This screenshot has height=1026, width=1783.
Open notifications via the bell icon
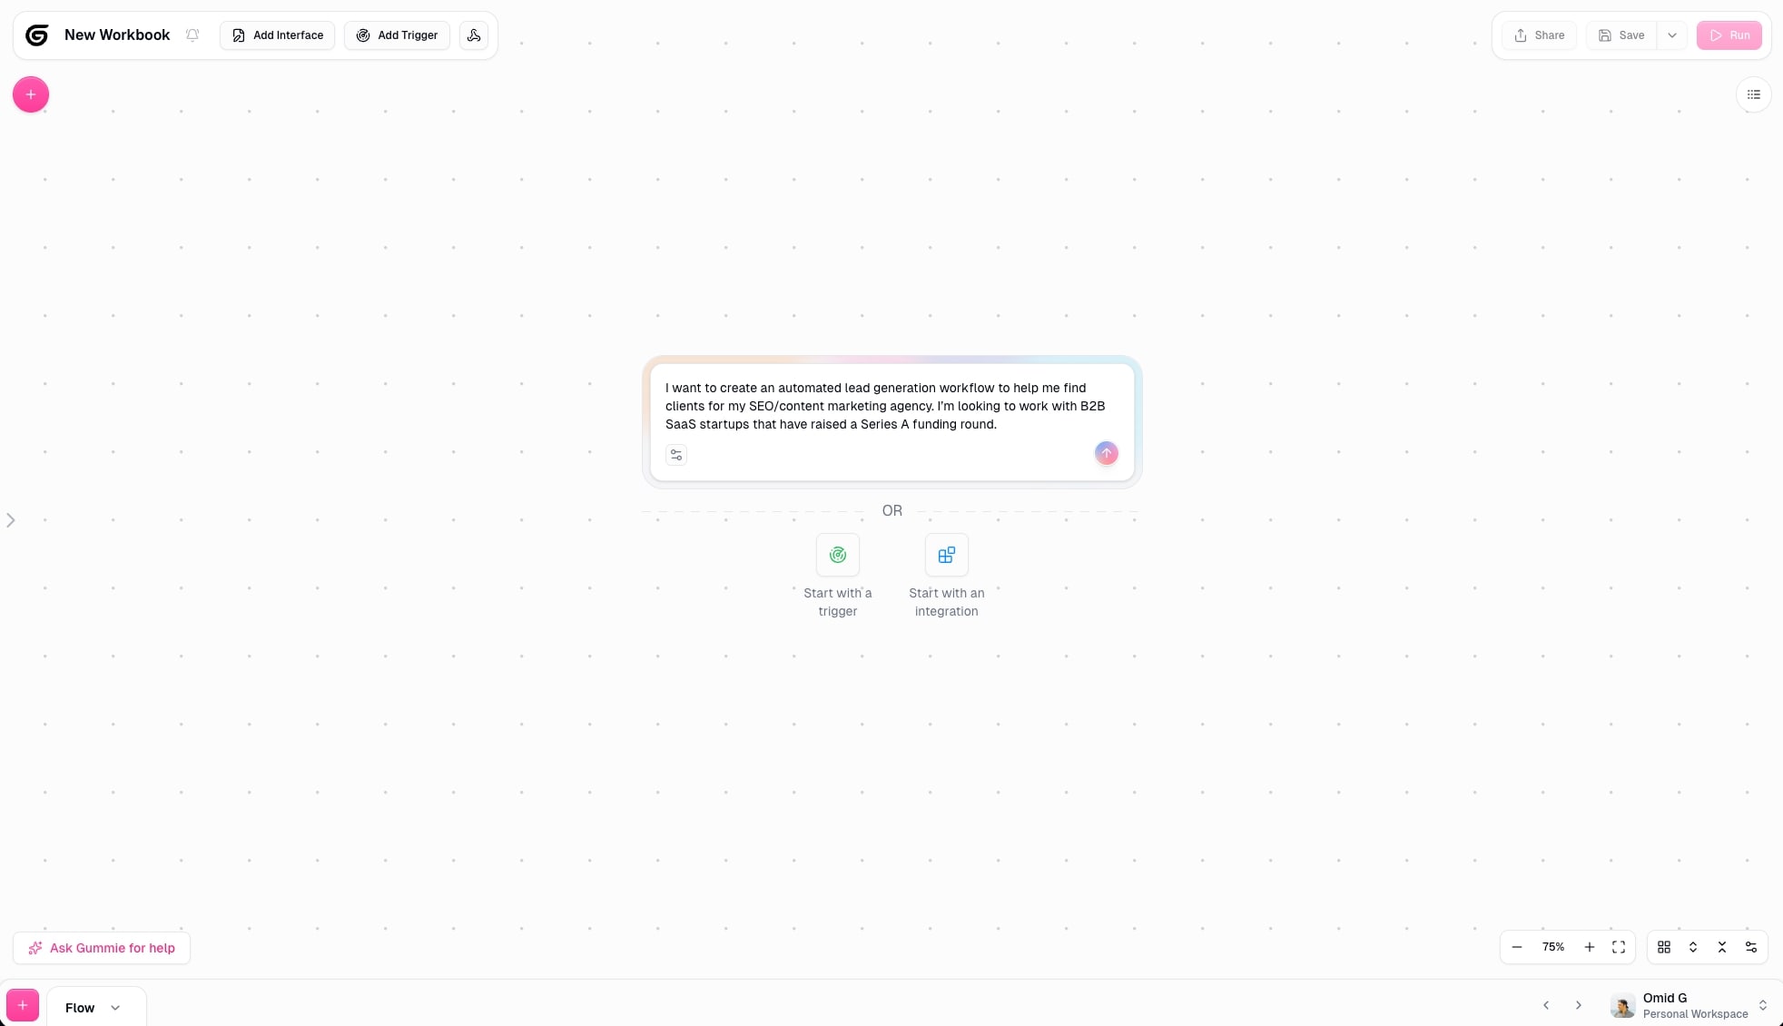click(x=192, y=35)
